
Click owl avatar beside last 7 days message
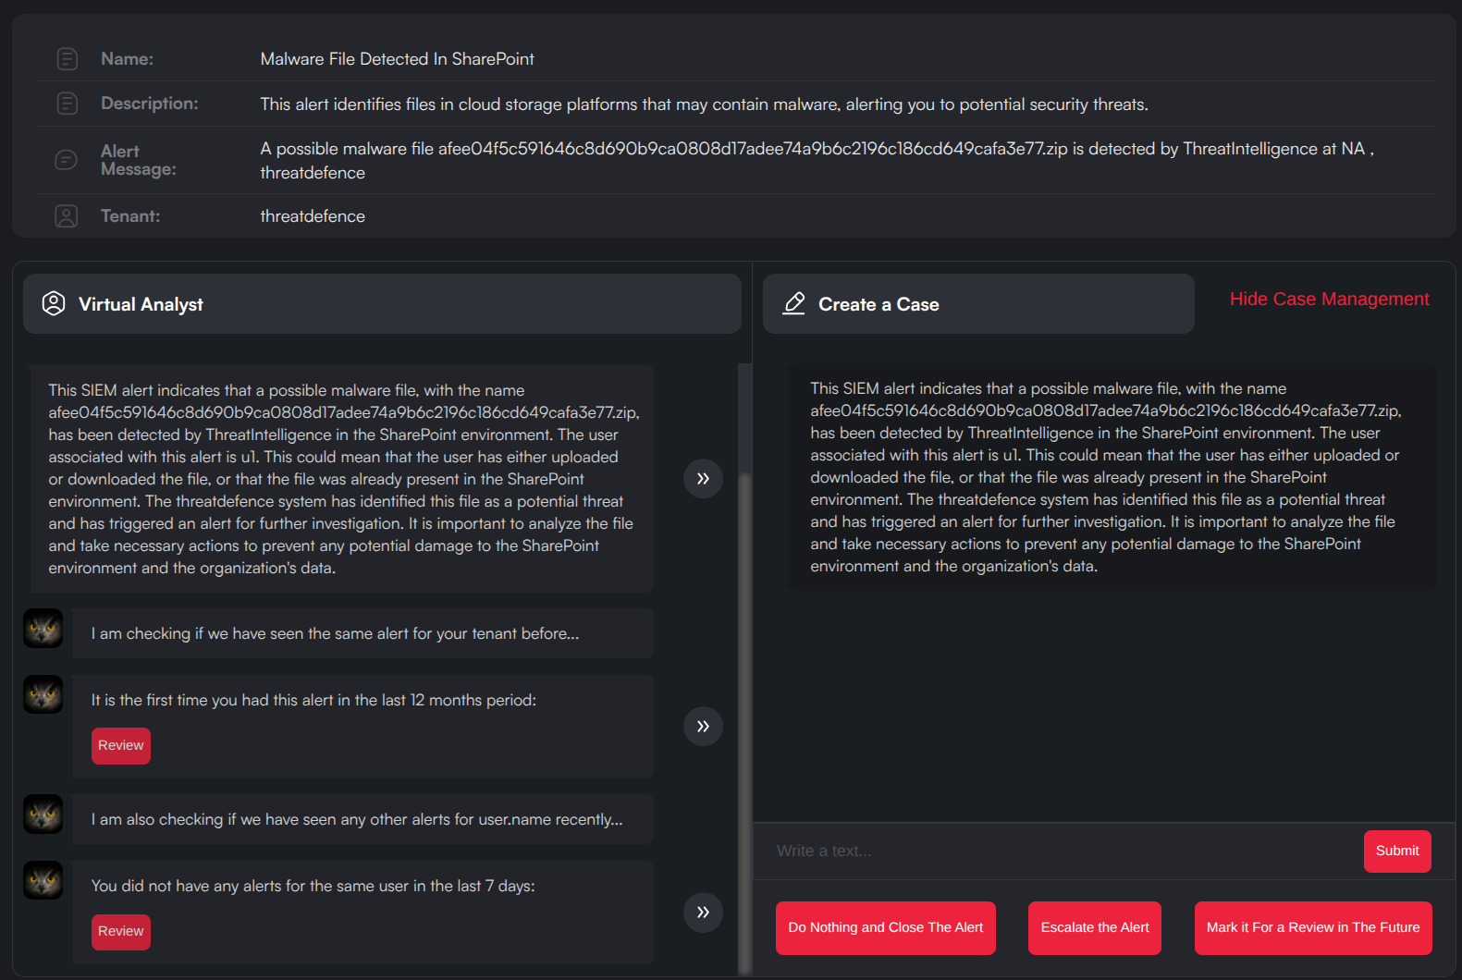coord(43,881)
